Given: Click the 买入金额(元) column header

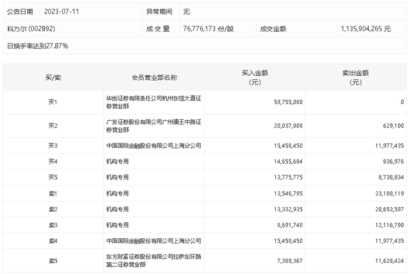Looking at the screenshot, I should (255, 77).
